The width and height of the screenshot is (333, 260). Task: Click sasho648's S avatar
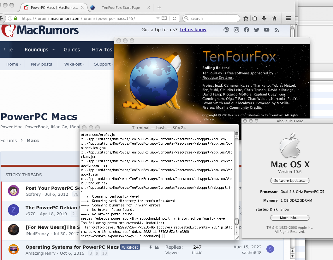270,249
